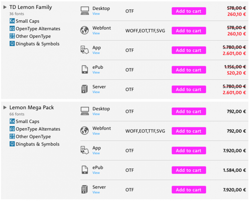Add Lemon Mega Pack Server license to cart

189,190
